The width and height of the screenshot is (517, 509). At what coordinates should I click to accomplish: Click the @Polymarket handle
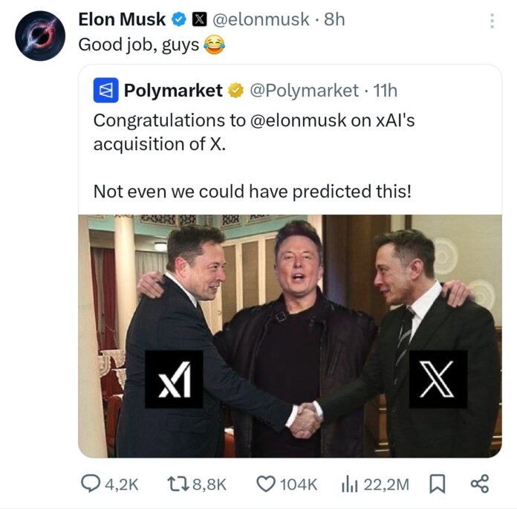(x=304, y=91)
